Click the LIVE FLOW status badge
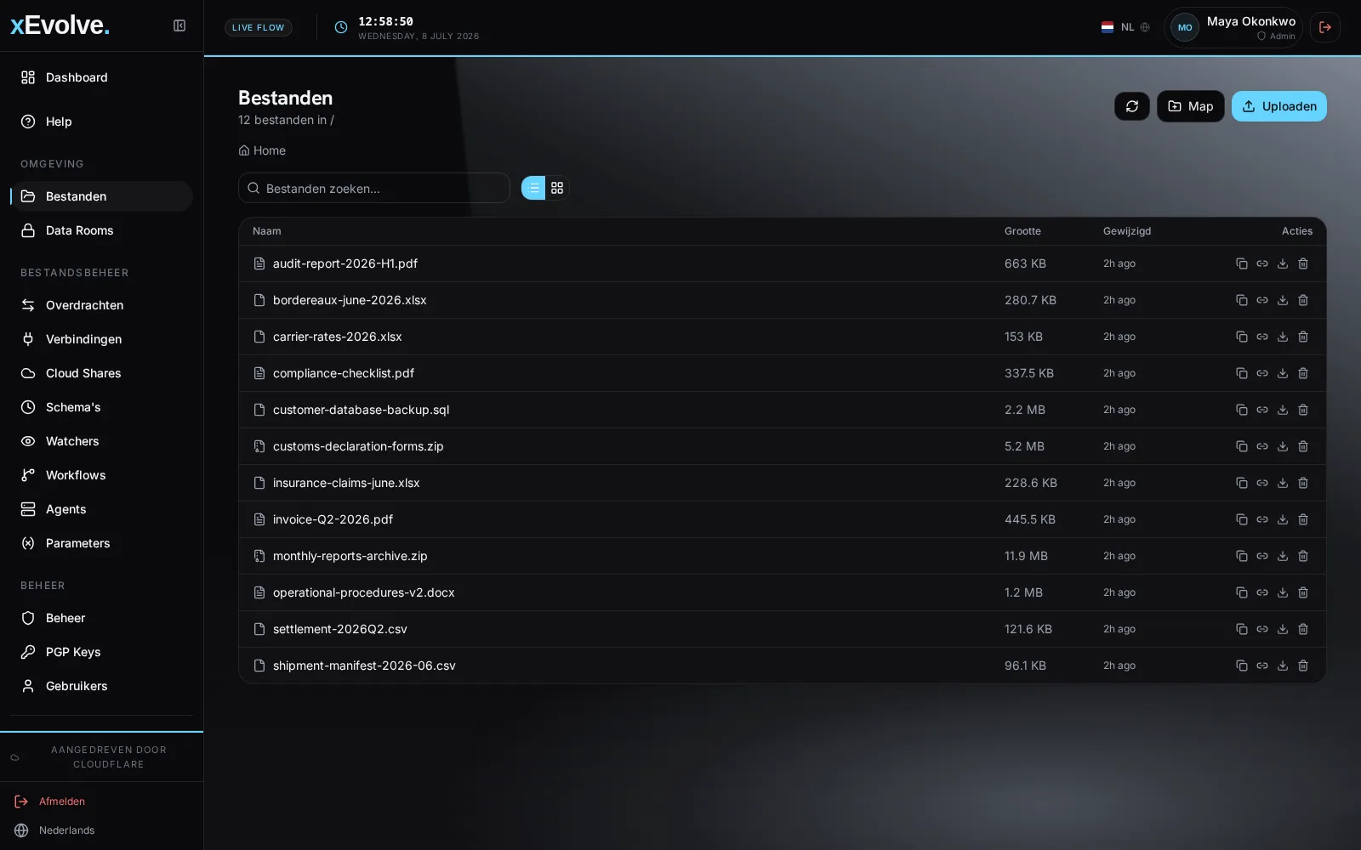 click(x=259, y=27)
